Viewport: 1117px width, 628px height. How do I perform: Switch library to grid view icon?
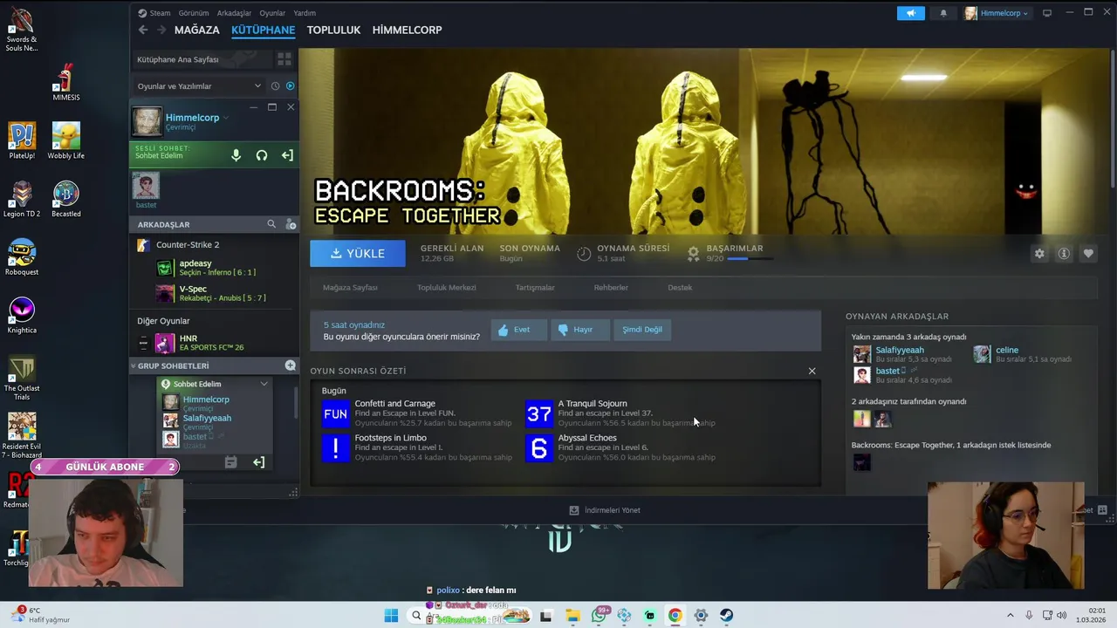point(284,59)
